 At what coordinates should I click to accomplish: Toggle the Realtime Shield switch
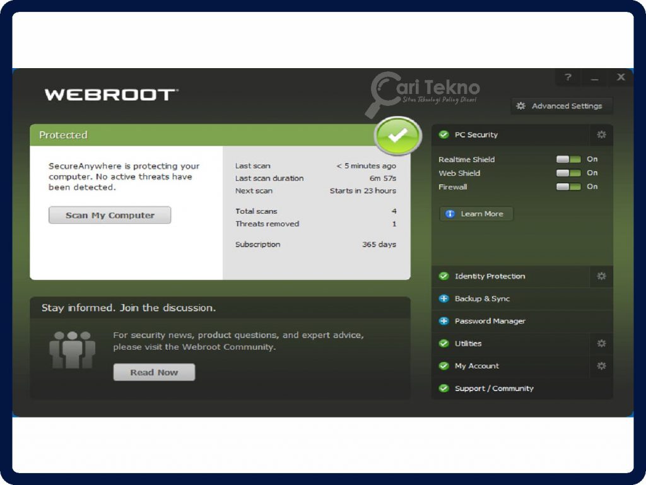(x=568, y=160)
